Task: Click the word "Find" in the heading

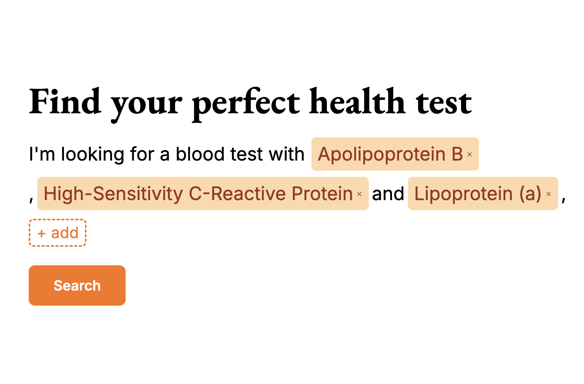Action: click(x=65, y=102)
